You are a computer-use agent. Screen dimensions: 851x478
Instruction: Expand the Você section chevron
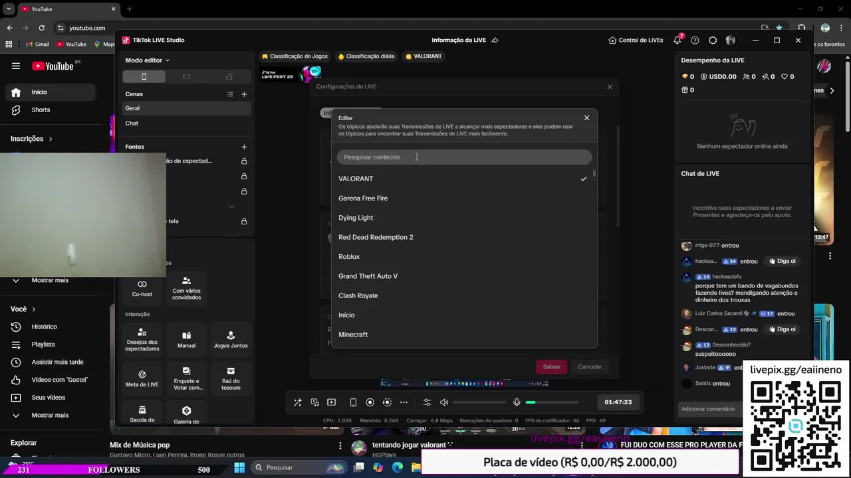click(33, 309)
